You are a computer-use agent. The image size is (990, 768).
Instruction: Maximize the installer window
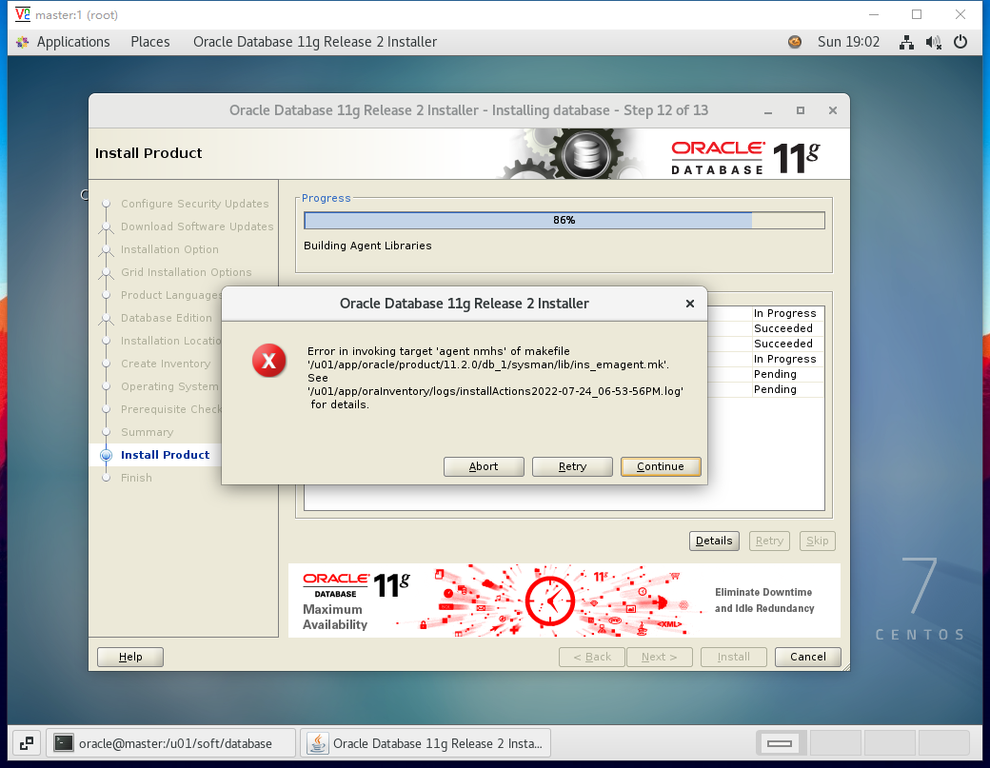coord(800,110)
